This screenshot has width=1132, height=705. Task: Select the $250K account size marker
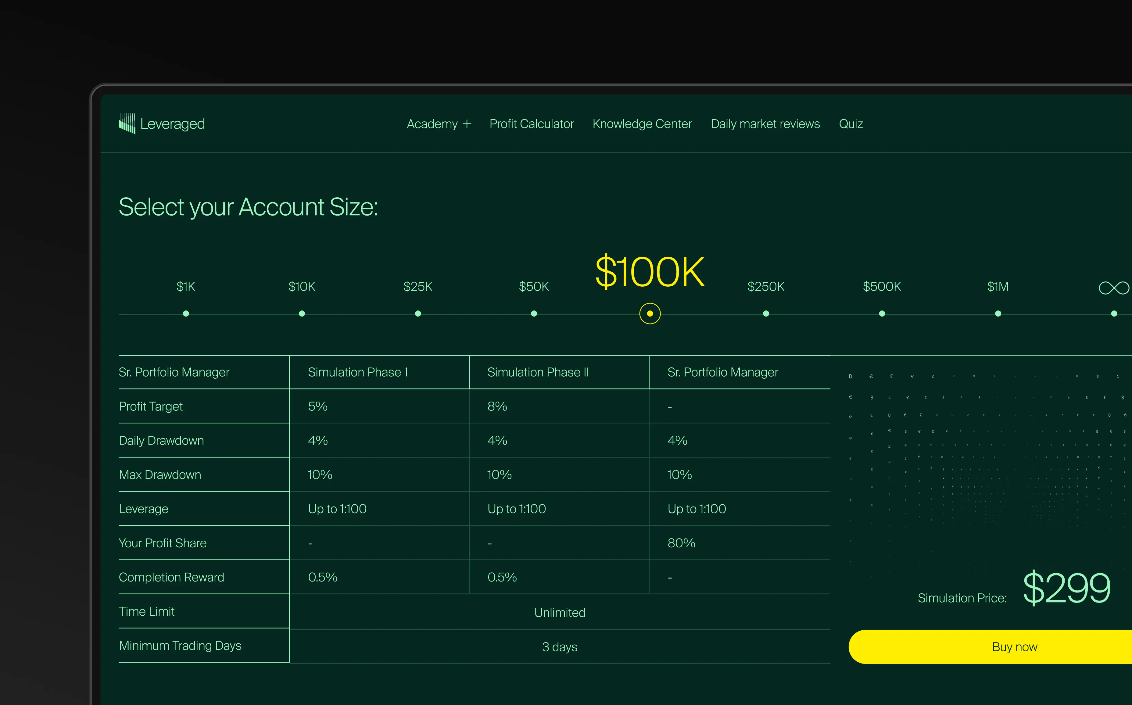pos(765,313)
